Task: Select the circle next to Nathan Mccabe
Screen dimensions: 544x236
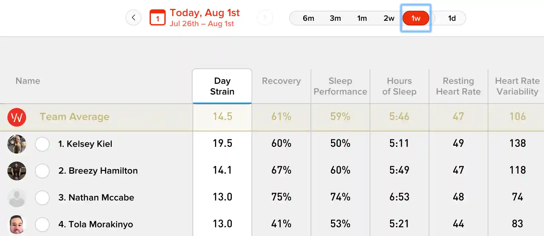Action: click(x=42, y=198)
